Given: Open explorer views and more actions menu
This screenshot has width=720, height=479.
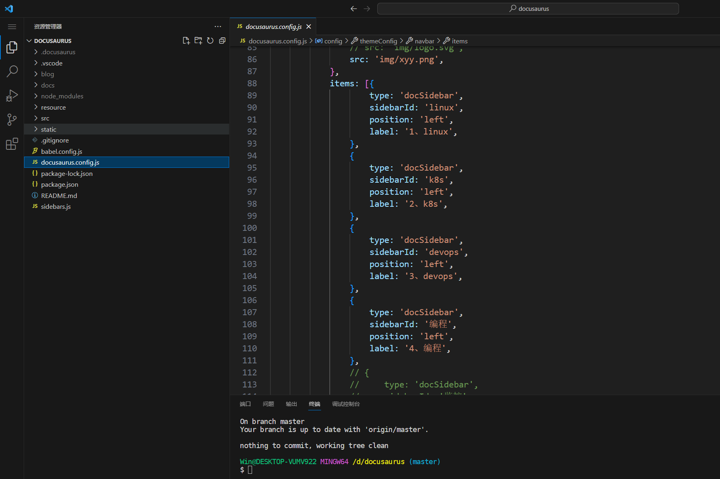Looking at the screenshot, I should [x=218, y=26].
